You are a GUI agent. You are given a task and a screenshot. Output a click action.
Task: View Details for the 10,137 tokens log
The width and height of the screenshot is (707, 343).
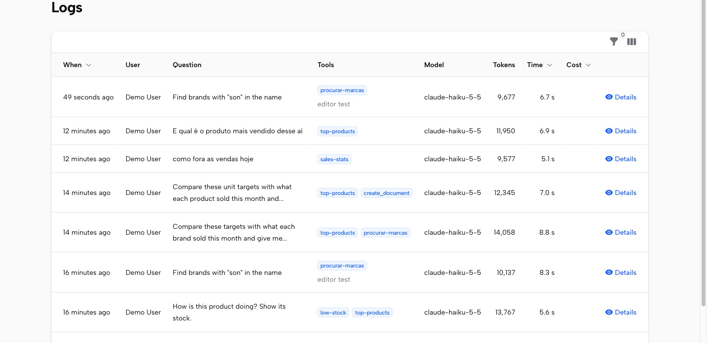[621, 272]
